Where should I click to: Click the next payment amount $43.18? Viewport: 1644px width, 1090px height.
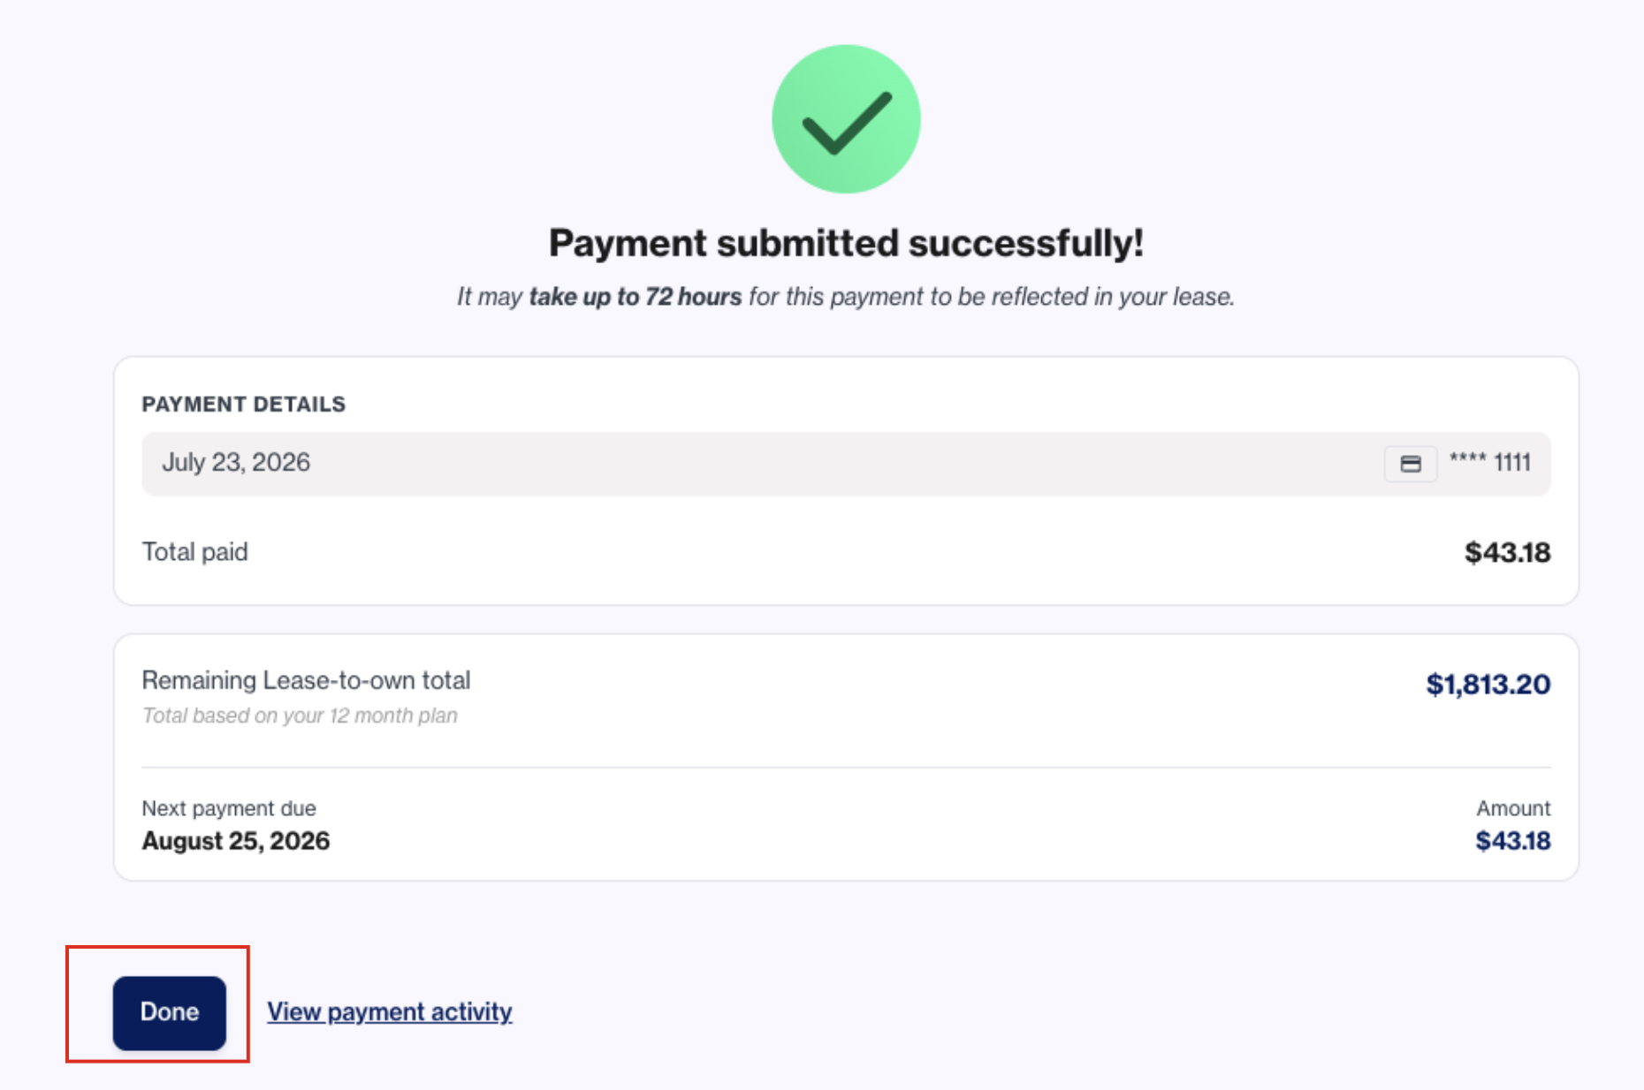(1513, 841)
